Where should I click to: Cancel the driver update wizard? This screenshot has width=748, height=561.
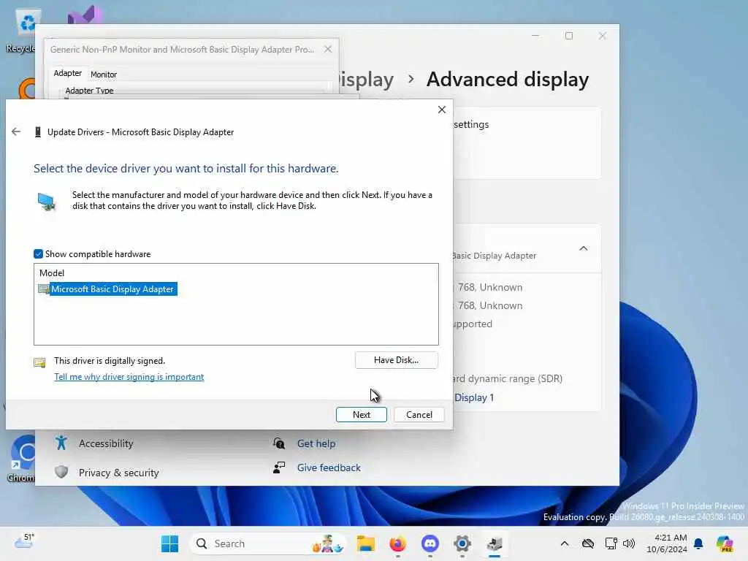[419, 415]
